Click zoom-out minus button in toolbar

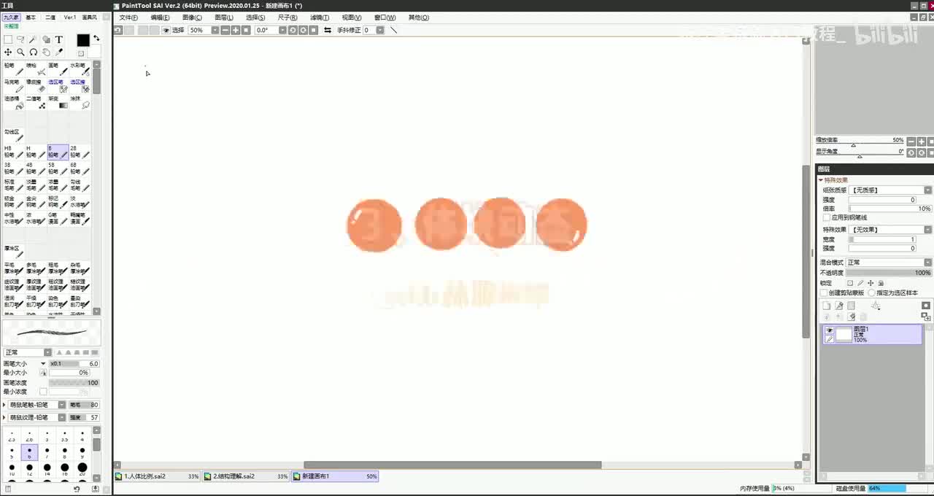click(x=225, y=30)
